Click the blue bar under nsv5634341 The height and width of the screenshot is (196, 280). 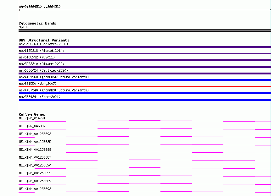[x=145, y=100]
